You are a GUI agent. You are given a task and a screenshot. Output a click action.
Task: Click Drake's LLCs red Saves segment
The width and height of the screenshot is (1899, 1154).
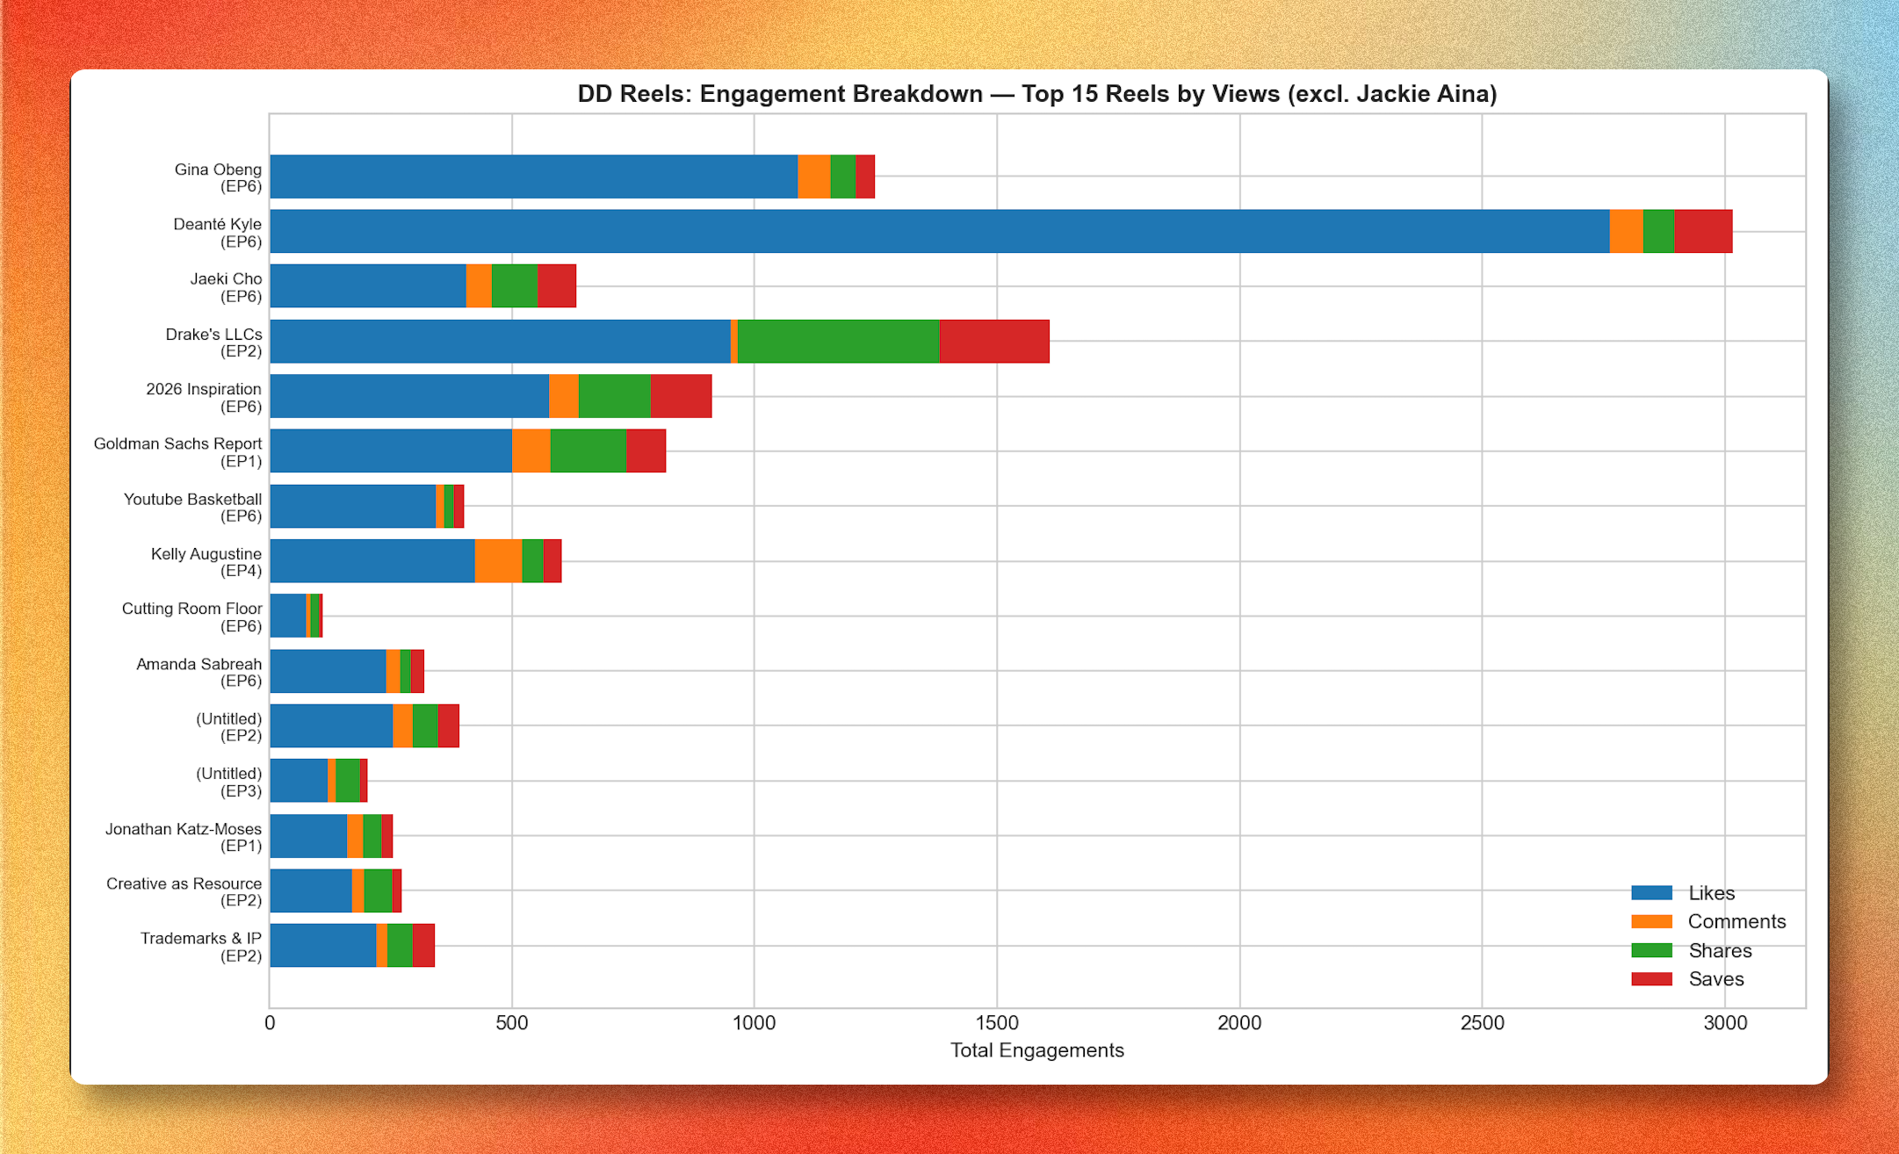[x=993, y=342]
